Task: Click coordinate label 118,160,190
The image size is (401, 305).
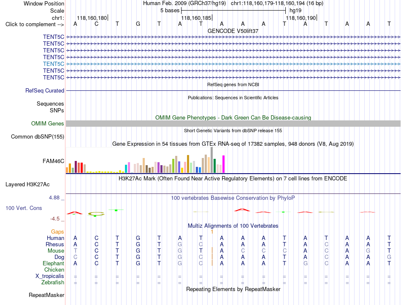Action: point(301,18)
